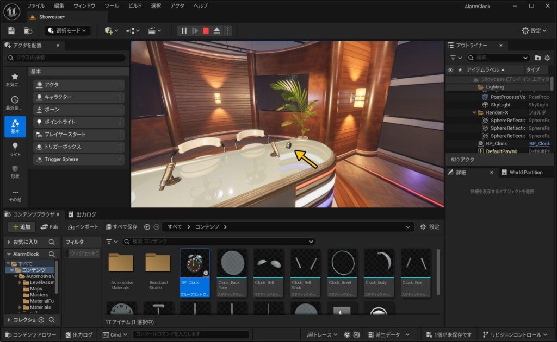Click the Save current level icon
This screenshot has height=342, width=557.
[x=11, y=31]
